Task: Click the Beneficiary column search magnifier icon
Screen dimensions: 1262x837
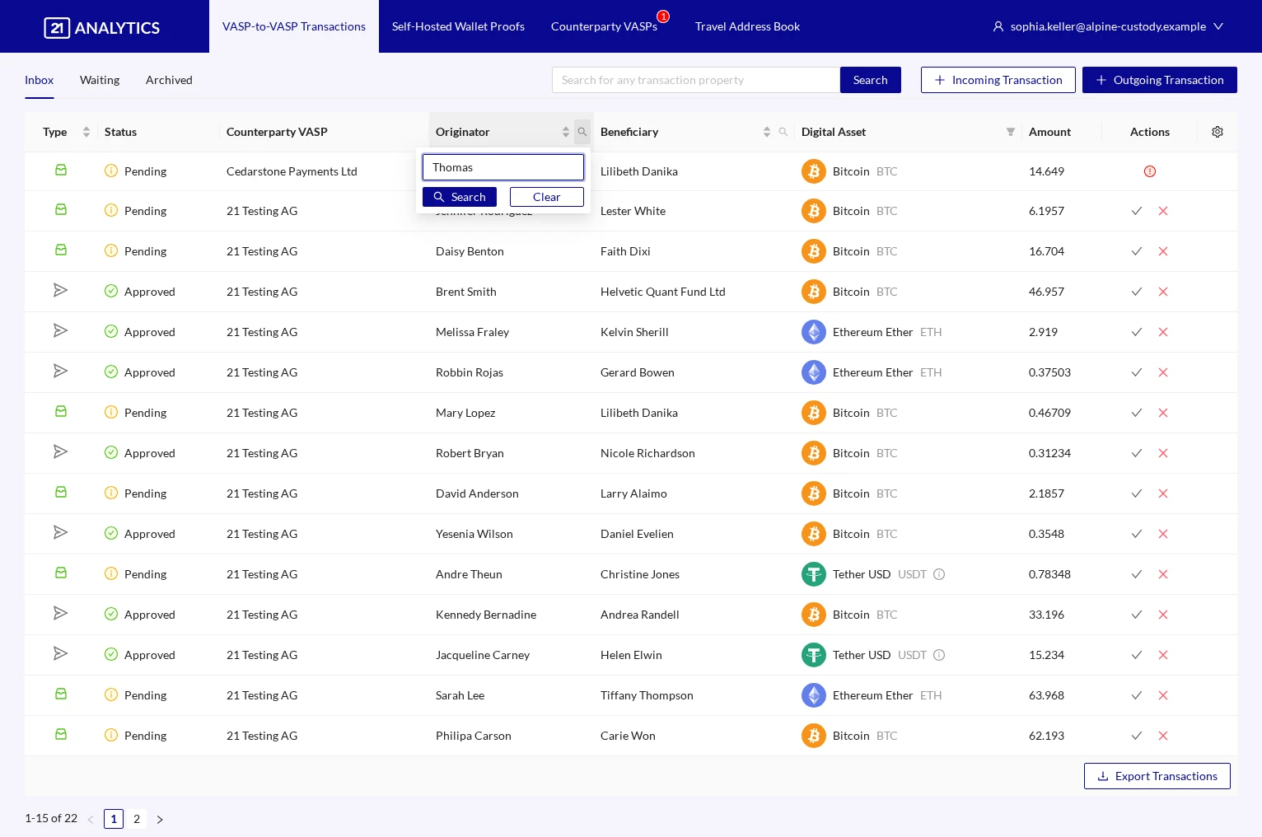Action: [x=783, y=132]
